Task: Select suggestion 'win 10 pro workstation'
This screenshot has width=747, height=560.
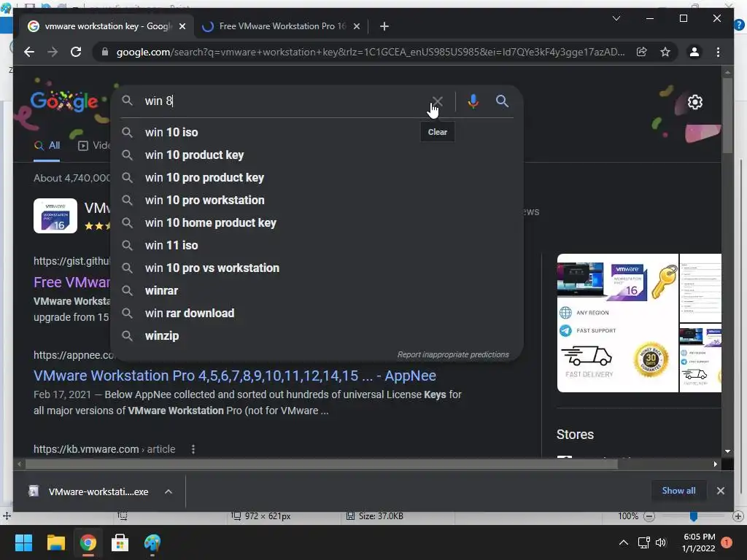Action: point(317,200)
